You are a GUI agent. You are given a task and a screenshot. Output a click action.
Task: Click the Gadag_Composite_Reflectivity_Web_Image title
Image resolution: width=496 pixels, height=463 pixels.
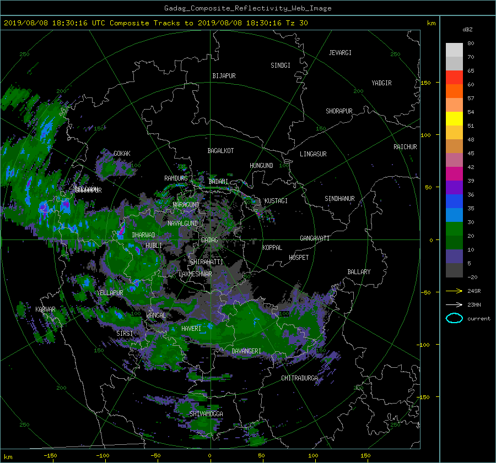247,8
